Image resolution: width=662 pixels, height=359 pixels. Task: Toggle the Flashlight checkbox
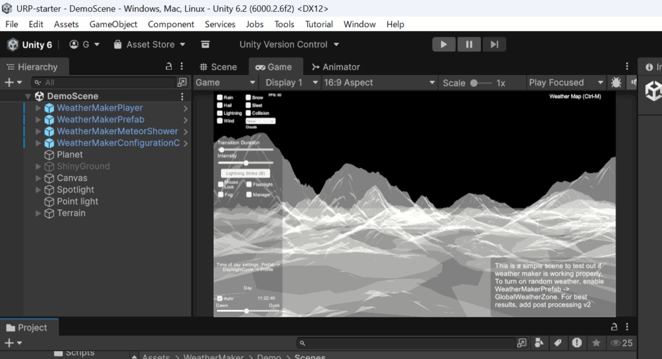[x=248, y=184]
